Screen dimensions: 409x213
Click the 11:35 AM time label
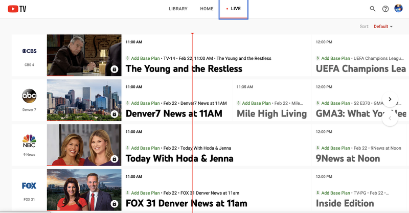point(245,87)
